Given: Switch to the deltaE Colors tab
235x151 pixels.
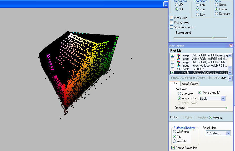Looking at the screenshot, I should (x=190, y=84).
